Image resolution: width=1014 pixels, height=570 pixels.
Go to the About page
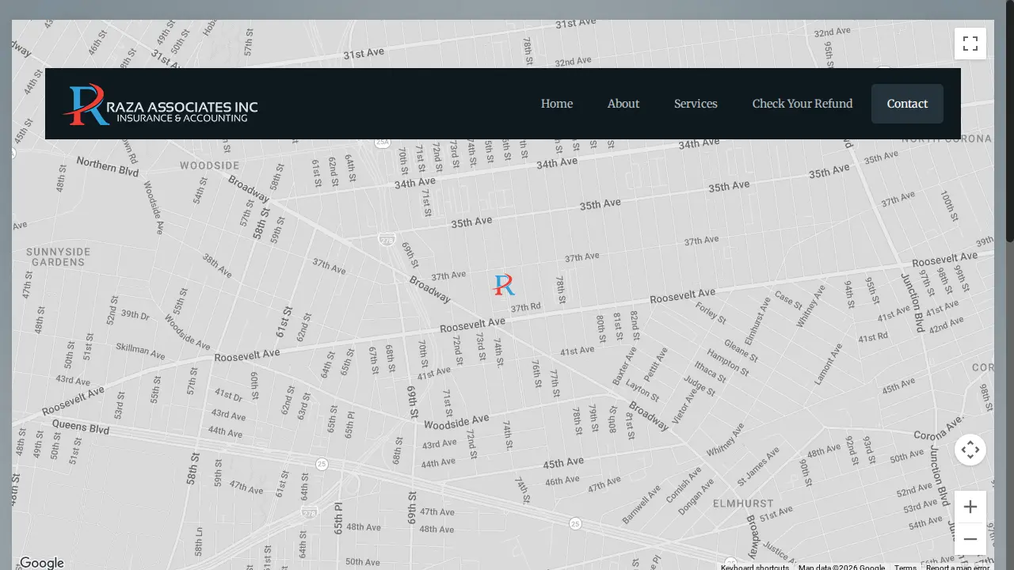pyautogui.click(x=623, y=104)
